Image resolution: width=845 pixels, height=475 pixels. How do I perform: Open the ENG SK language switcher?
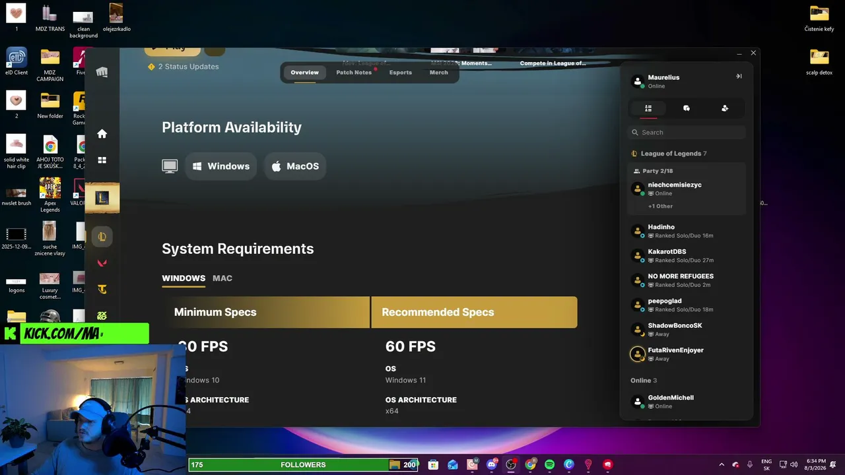coord(766,464)
